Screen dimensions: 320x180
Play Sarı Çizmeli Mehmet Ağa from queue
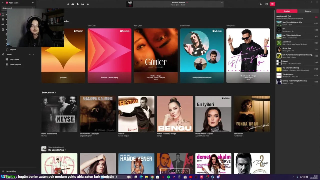click(297, 23)
